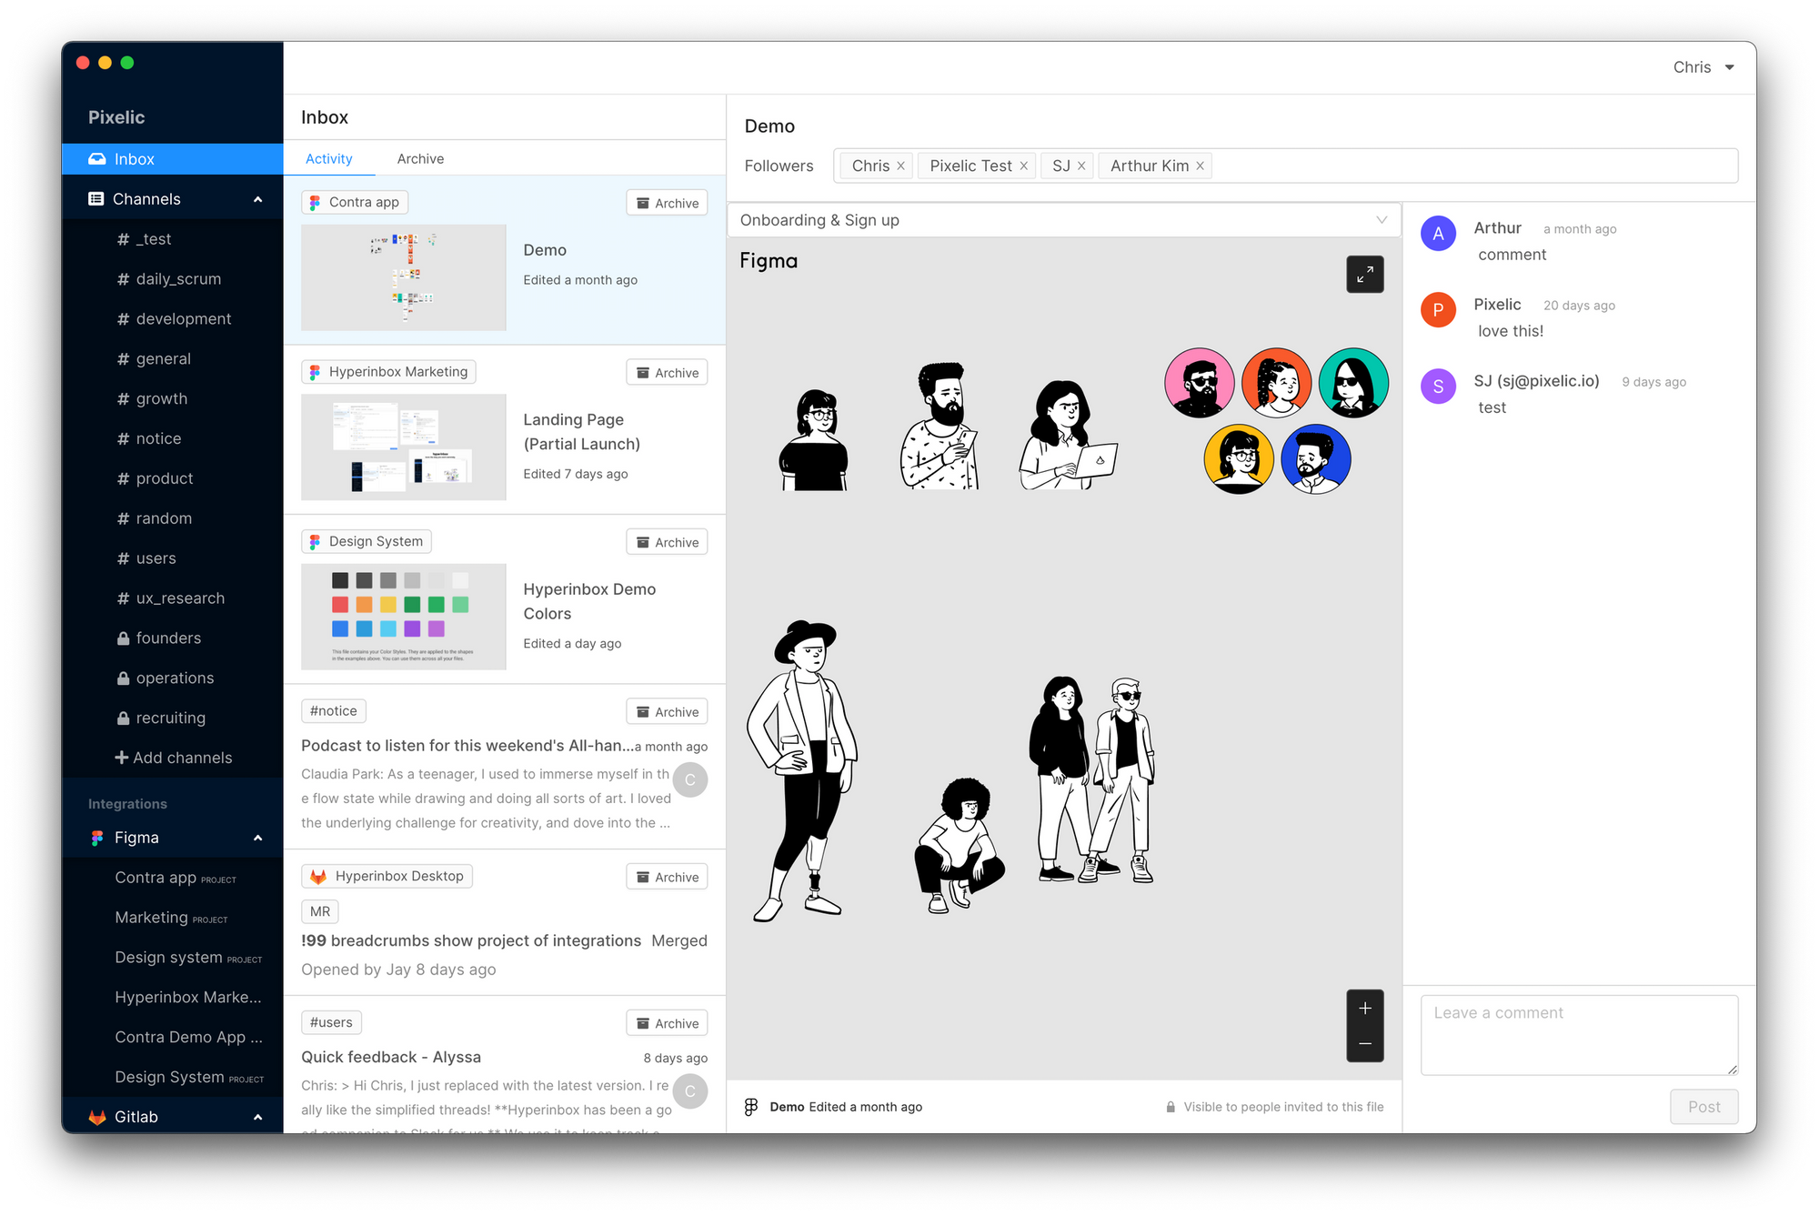
Task: Open the Inbox tray icon in sidebar
Action: point(96,159)
